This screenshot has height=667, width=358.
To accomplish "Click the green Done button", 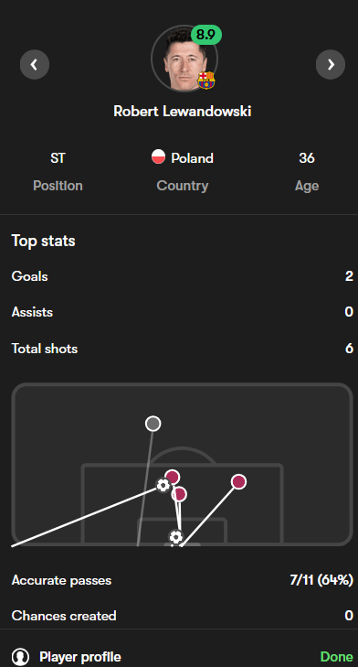I will (337, 657).
